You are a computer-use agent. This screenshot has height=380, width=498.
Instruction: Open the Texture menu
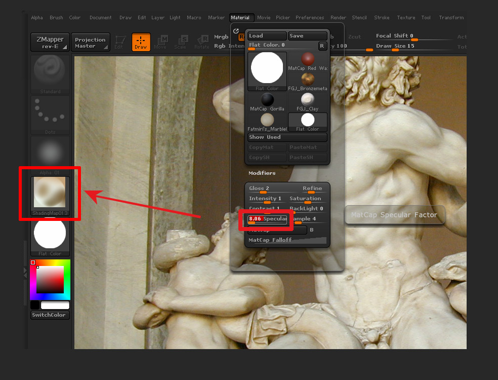tap(406, 18)
